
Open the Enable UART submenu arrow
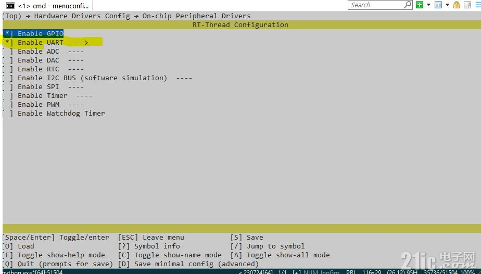(x=80, y=43)
